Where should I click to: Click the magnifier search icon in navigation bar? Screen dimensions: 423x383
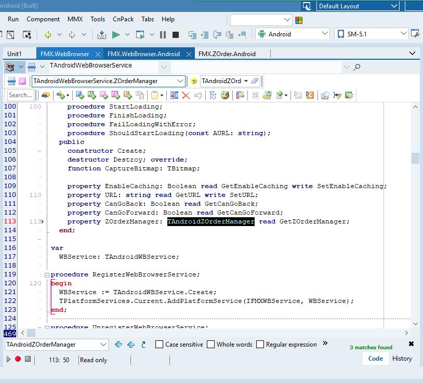point(357,67)
